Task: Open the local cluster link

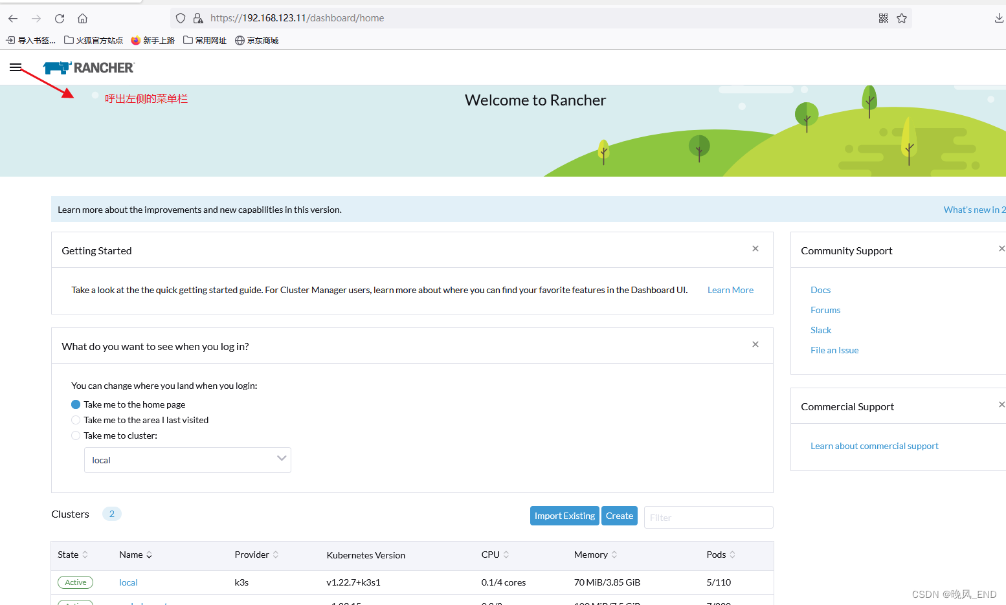Action: click(128, 582)
